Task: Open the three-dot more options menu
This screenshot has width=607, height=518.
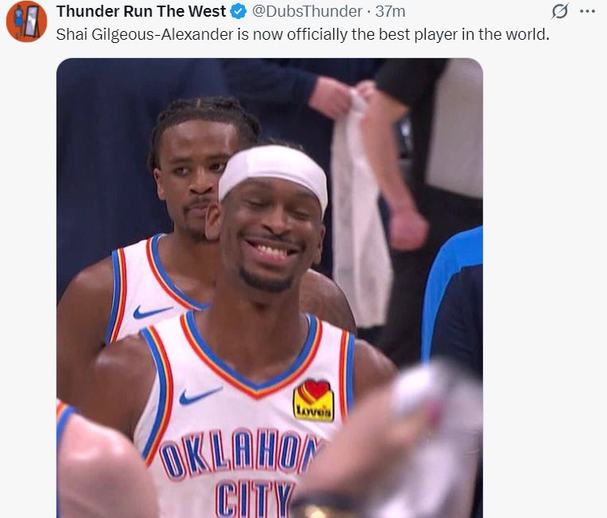Action: [587, 11]
